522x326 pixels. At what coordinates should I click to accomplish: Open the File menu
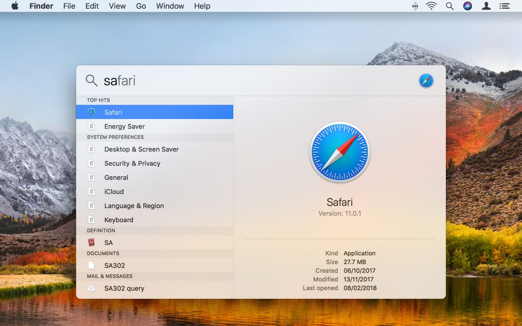click(69, 6)
